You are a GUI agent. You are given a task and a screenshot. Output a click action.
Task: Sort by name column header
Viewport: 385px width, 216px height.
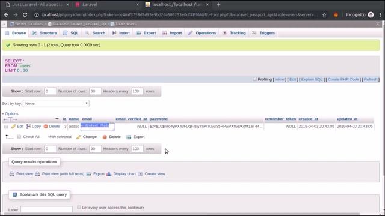74,119
